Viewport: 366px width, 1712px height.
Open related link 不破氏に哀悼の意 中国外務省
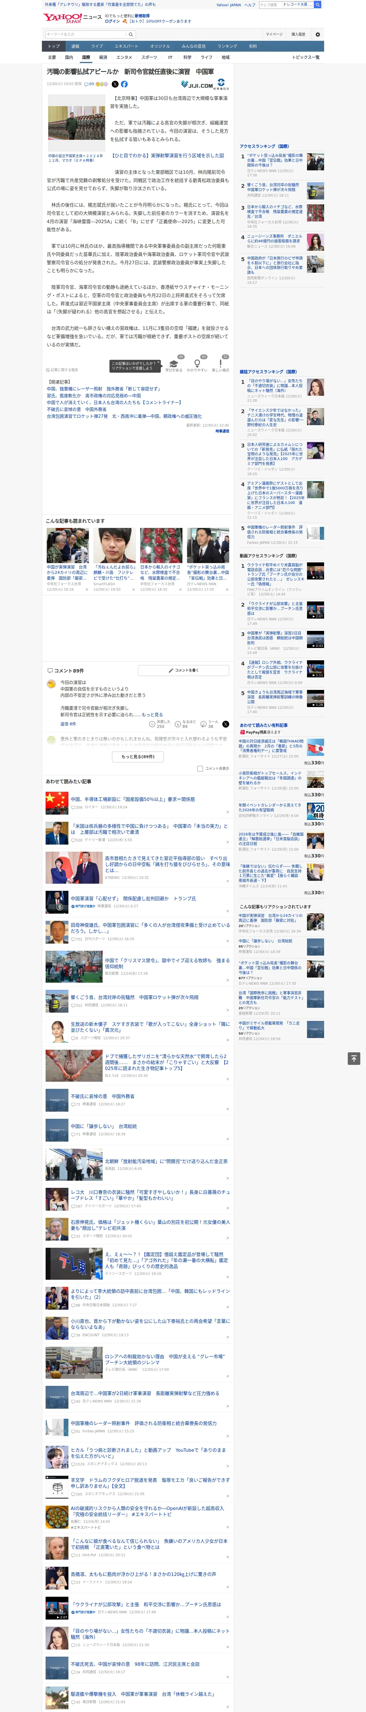[76, 409]
